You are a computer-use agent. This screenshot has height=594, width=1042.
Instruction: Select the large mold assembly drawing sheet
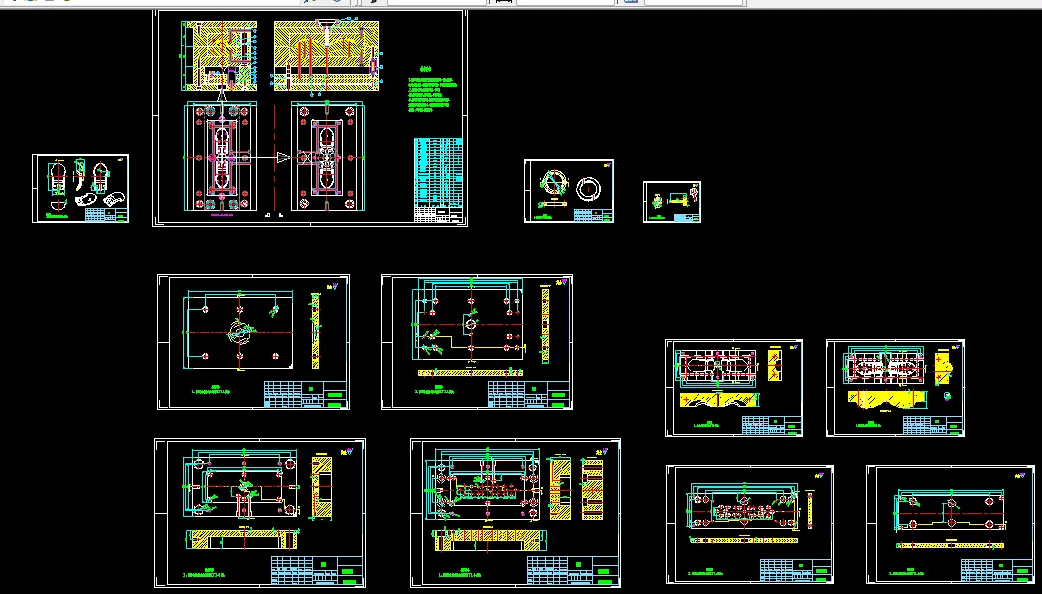pyautogui.click(x=310, y=118)
